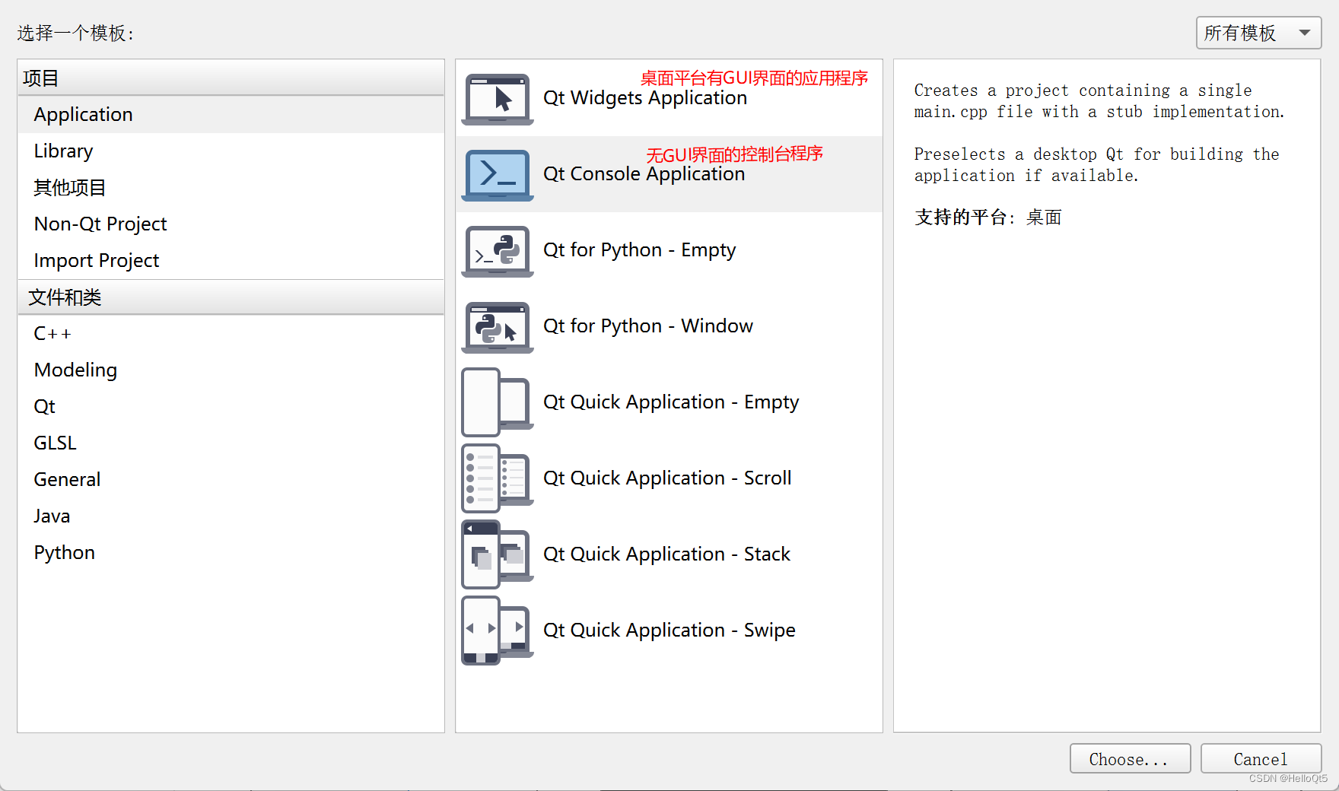This screenshot has width=1339, height=791.
Task: Select Modeling file category
Action: pos(231,370)
